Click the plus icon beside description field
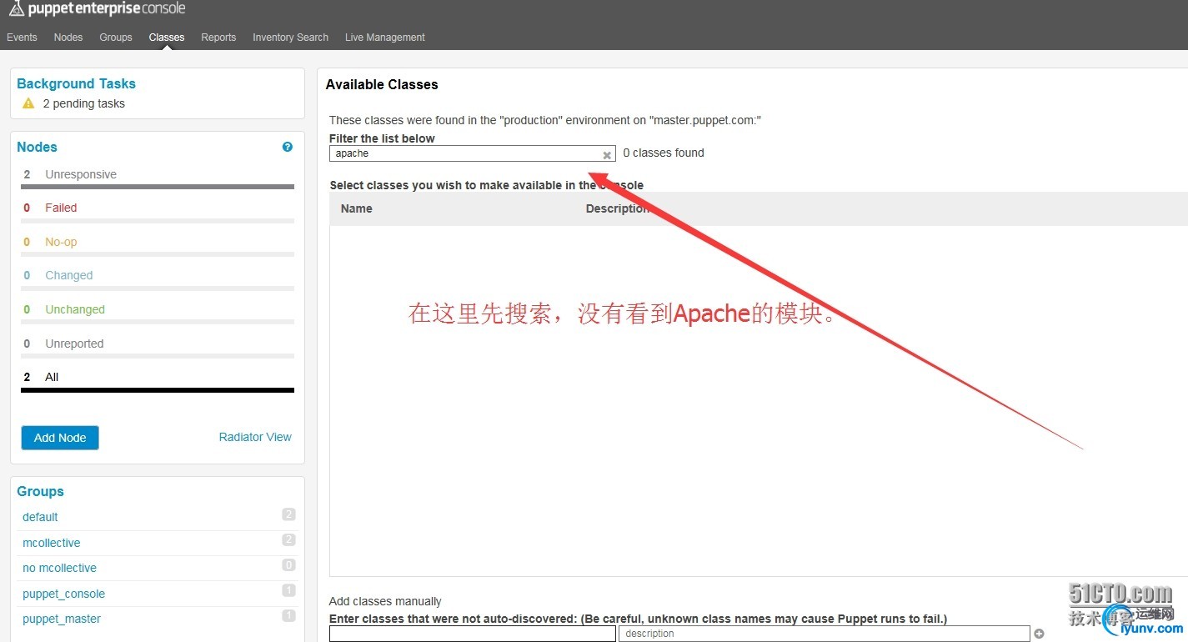The width and height of the screenshot is (1188, 642). (1039, 634)
